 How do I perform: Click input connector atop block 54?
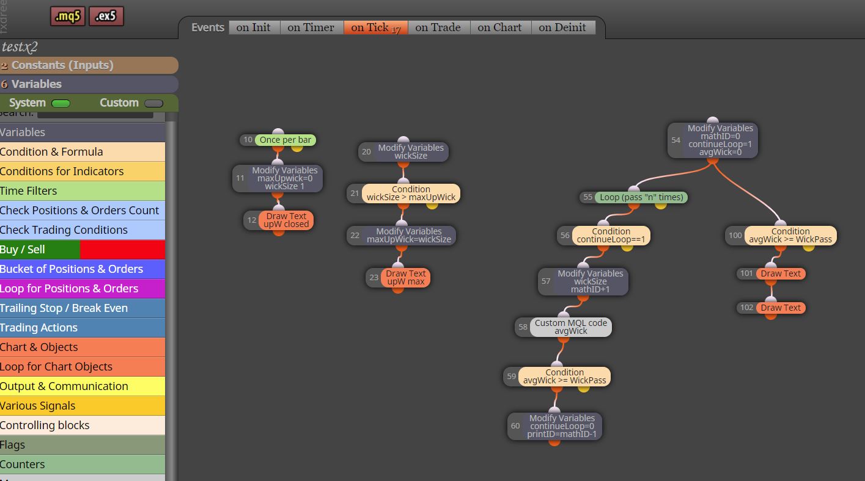713,121
